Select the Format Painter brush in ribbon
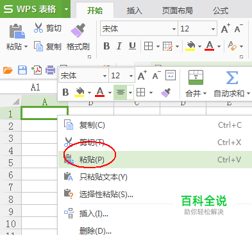 [x=78, y=30]
